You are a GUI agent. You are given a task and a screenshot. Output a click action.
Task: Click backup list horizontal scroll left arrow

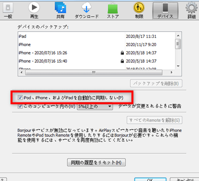tap(22, 72)
